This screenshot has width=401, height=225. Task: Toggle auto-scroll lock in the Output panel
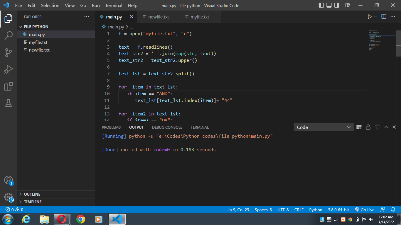pyautogui.click(x=368, y=127)
